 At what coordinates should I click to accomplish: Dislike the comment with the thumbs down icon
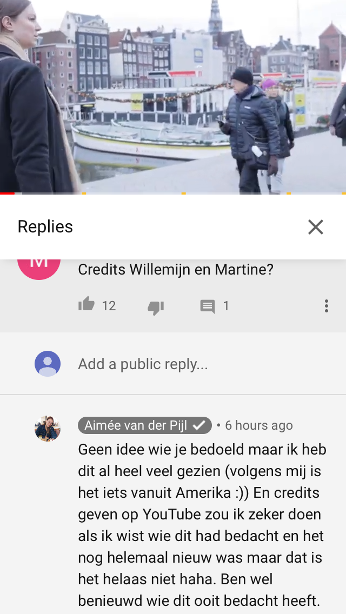click(156, 308)
